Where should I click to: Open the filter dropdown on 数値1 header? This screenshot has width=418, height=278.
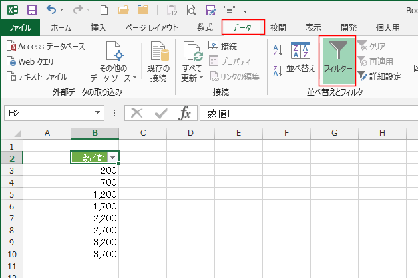(x=113, y=158)
